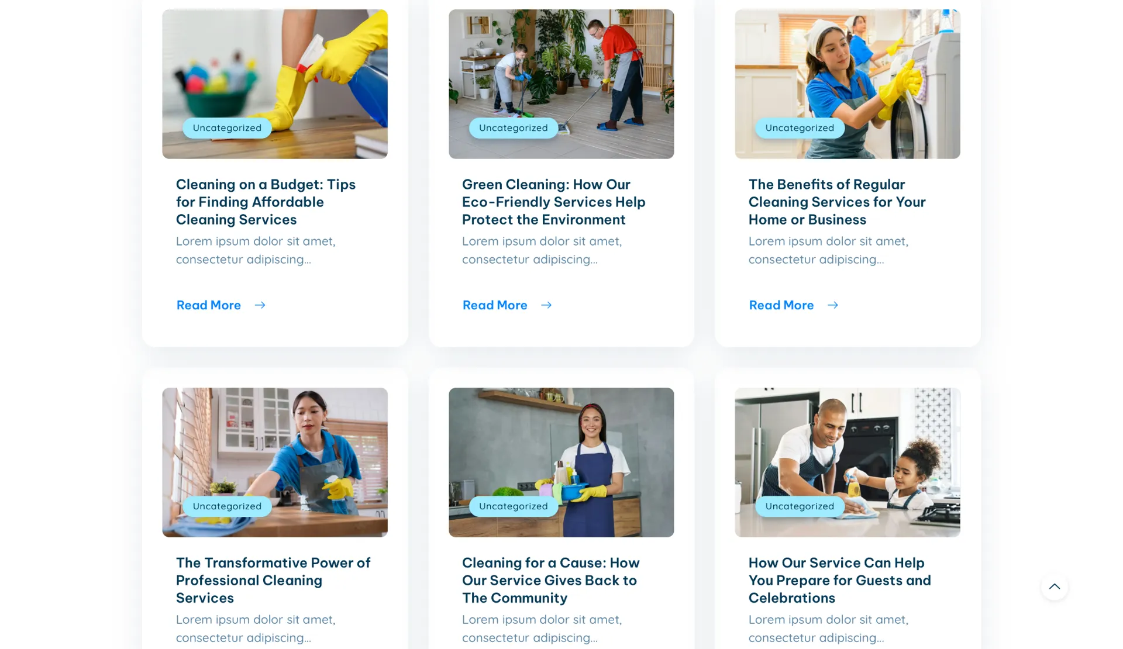1123x649 pixels.
Task: Open Read More for Benefits of Regular Cleaning
Action: click(781, 305)
